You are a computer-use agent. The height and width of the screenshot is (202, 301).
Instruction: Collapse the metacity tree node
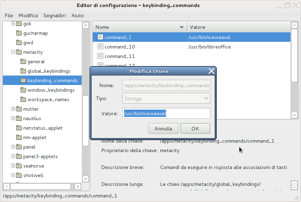(x=13, y=52)
